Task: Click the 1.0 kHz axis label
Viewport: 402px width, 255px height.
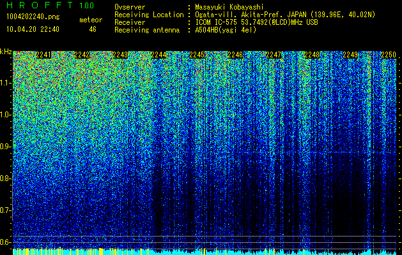Action: coord(6,115)
